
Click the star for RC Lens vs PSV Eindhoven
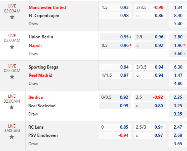click(x=12, y=137)
